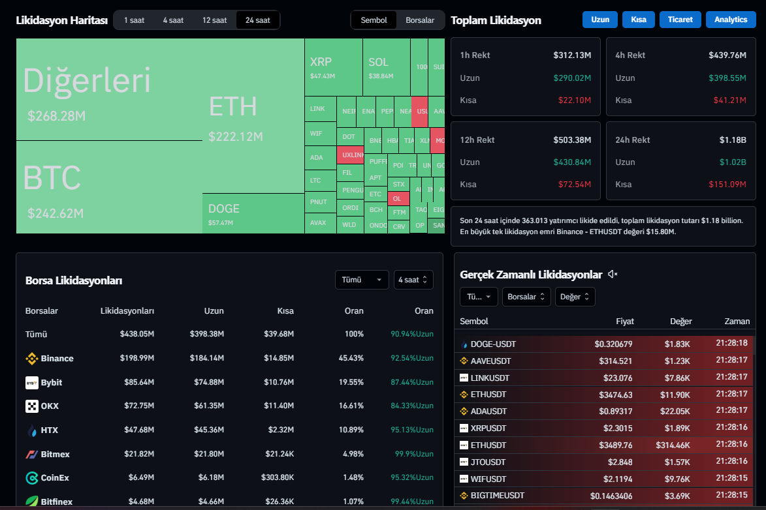Switch the heatmap to Sembol view
Viewport: 766px width, 510px height.
coord(374,20)
